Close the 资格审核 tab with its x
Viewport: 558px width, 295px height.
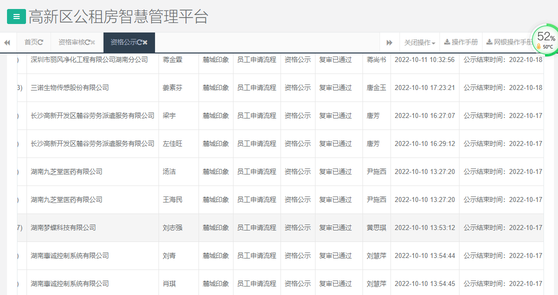93,42
